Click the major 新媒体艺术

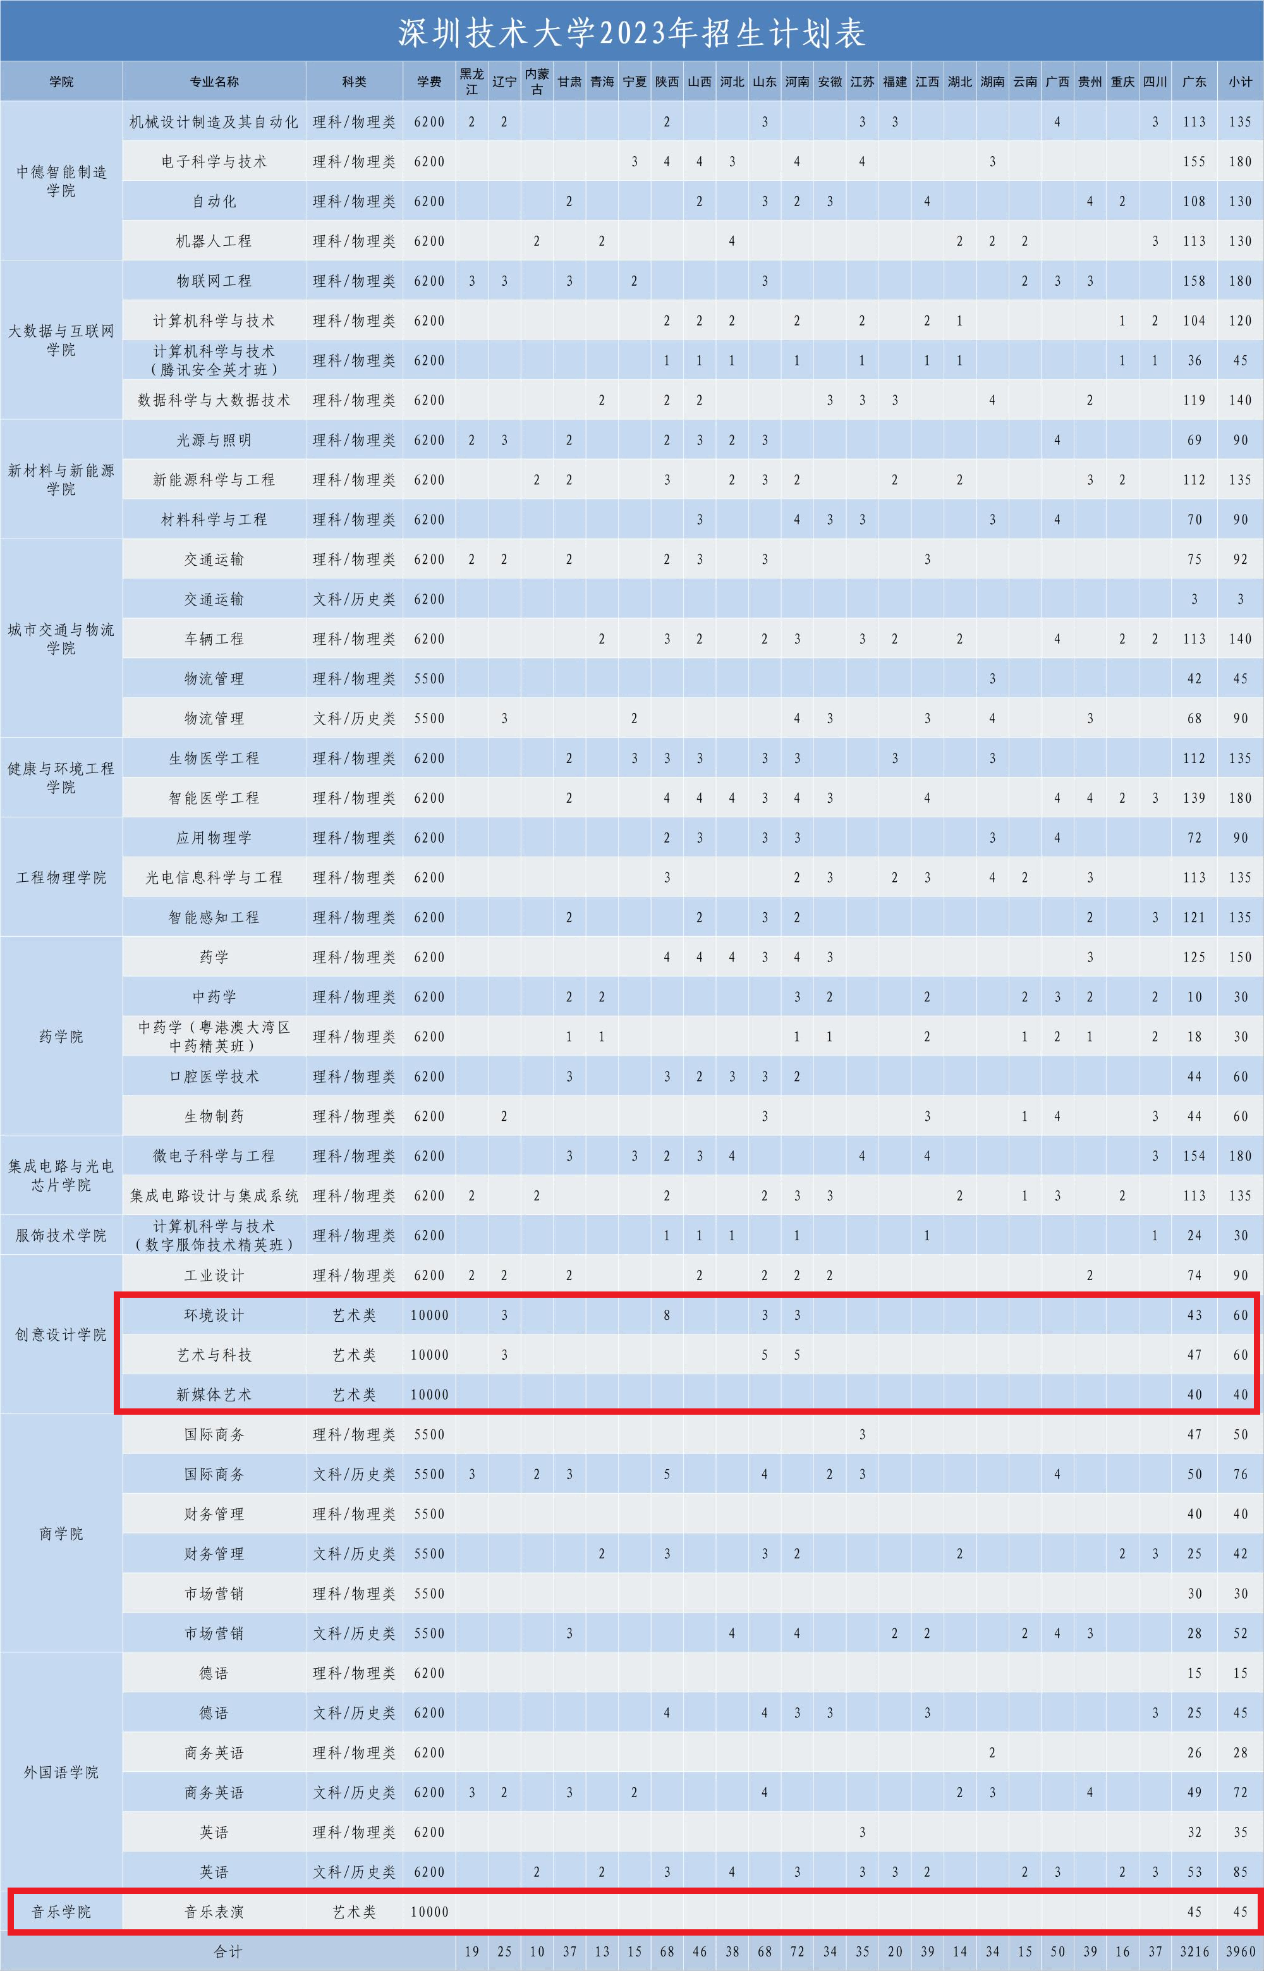[x=214, y=1394]
